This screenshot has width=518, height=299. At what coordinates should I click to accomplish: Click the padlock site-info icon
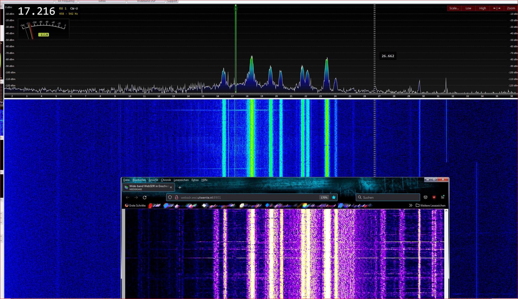(x=177, y=197)
